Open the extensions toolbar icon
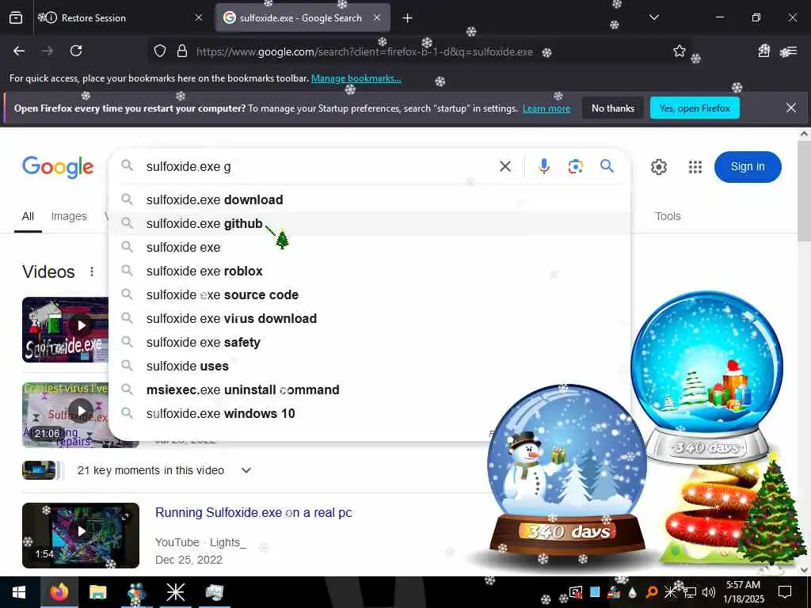811x608 pixels. 763,51
